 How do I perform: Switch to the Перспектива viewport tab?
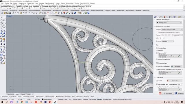10,94
